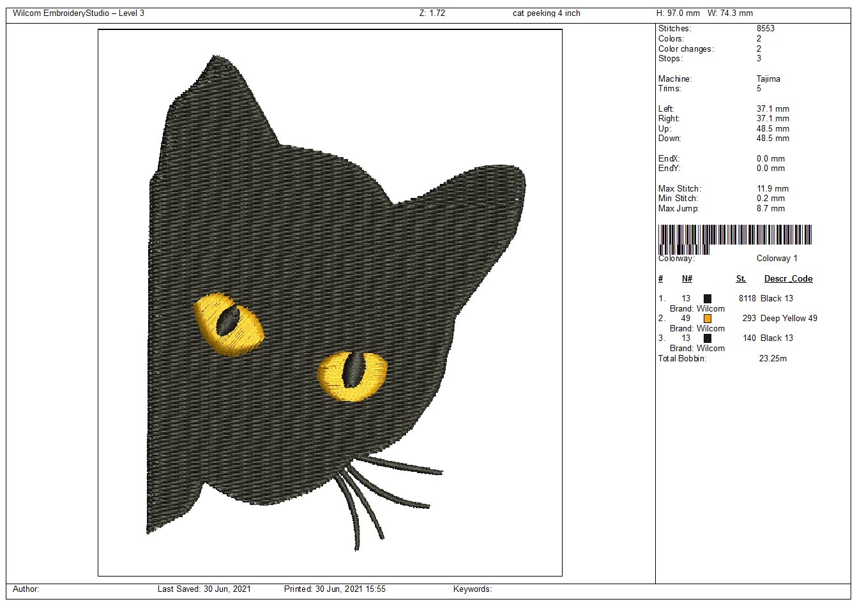
Task: Click the black swatch in row 3
Action: (707, 338)
